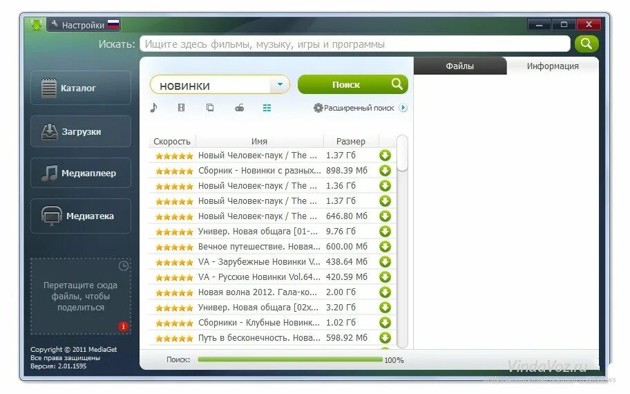Image resolution: width=630 pixels, height=394 pixels.
Task: Download 'VA - Русские Новинки Vol.64' item
Action: tap(385, 277)
